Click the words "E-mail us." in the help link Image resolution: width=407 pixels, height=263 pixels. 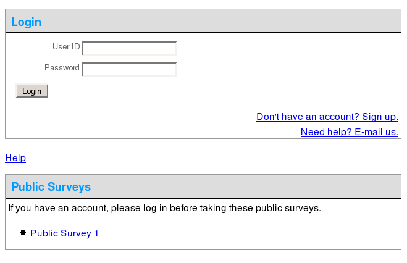376,132
